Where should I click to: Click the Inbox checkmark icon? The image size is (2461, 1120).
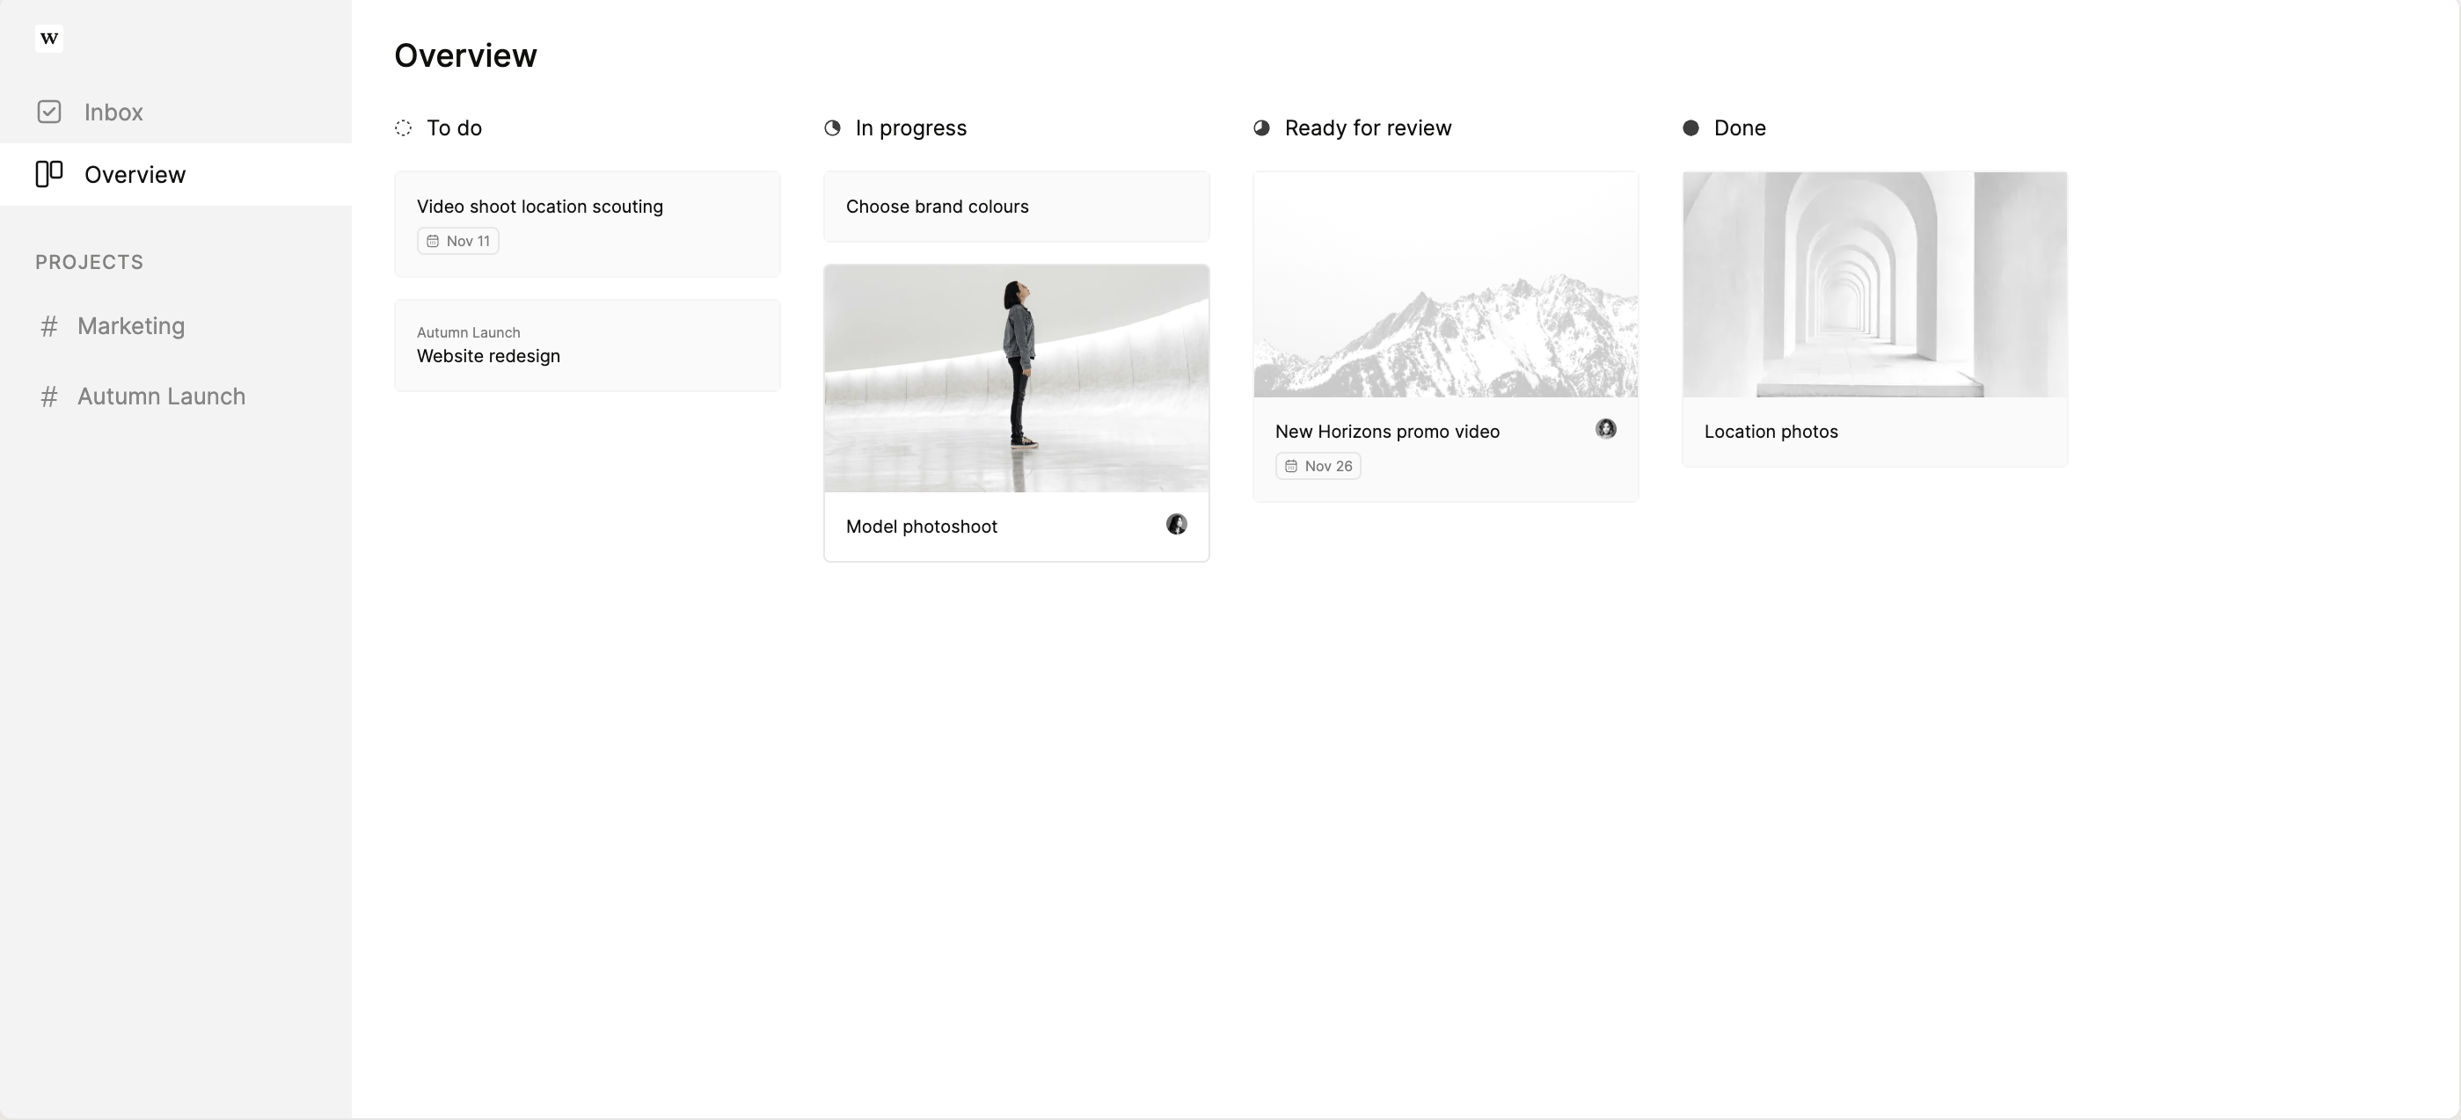pyautogui.click(x=48, y=112)
